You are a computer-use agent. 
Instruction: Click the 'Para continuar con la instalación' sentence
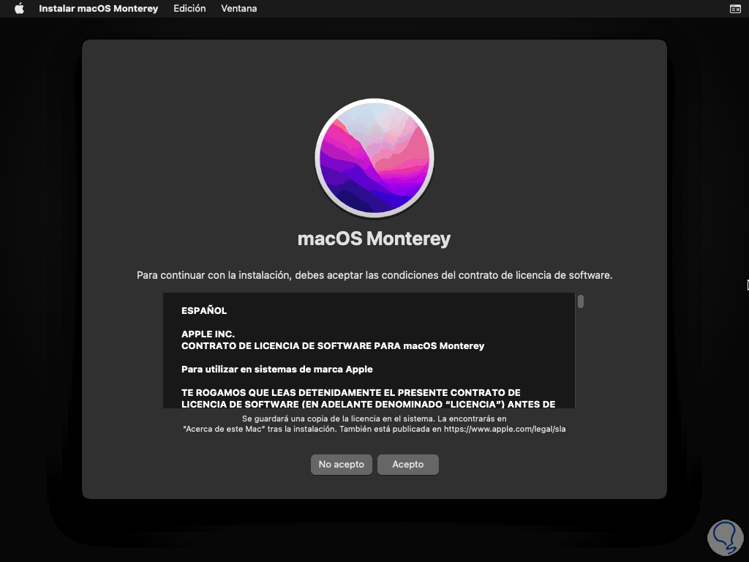coord(374,275)
